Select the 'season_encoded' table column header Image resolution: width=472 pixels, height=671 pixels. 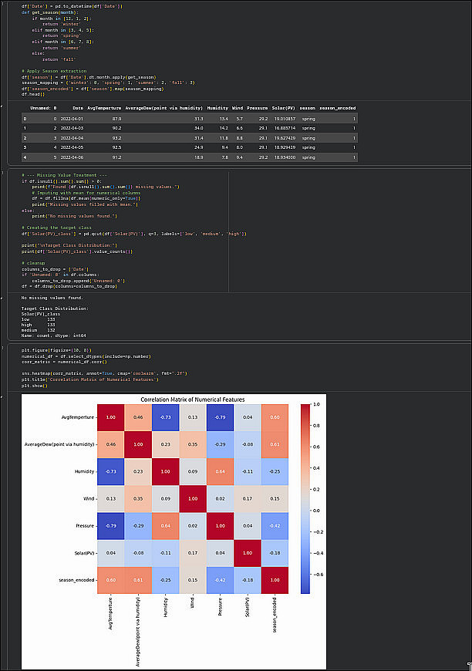(x=338, y=108)
